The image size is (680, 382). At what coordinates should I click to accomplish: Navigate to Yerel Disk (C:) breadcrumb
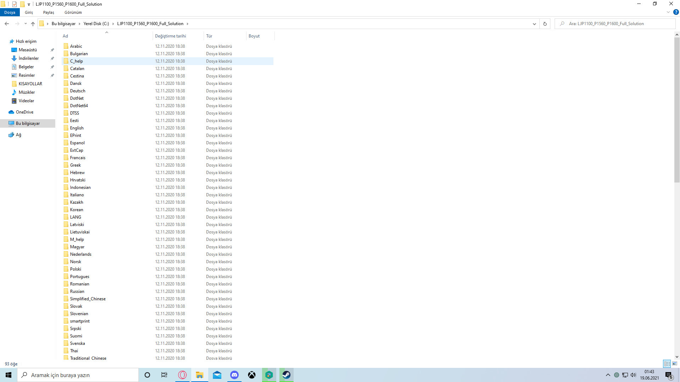point(96,24)
